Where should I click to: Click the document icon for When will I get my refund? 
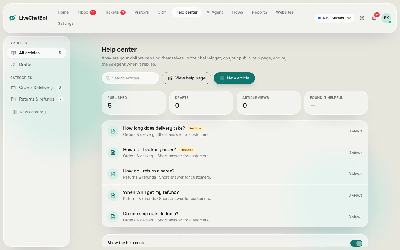pos(113,195)
